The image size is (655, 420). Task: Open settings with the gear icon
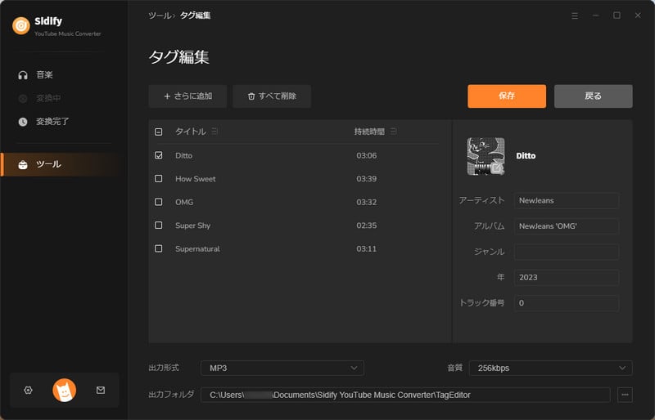(28, 390)
